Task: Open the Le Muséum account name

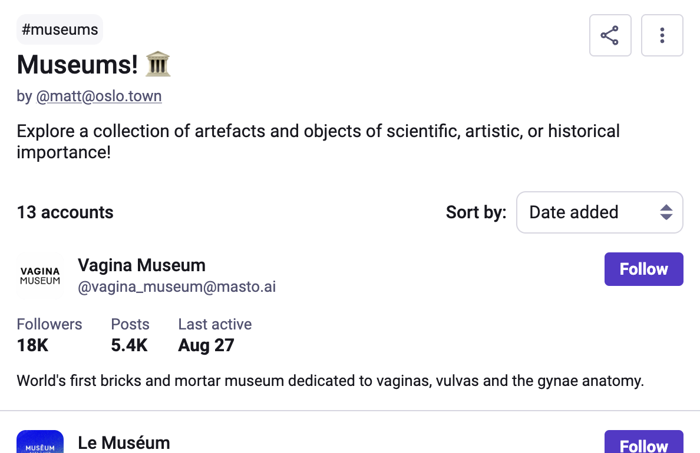Action: tap(124, 443)
